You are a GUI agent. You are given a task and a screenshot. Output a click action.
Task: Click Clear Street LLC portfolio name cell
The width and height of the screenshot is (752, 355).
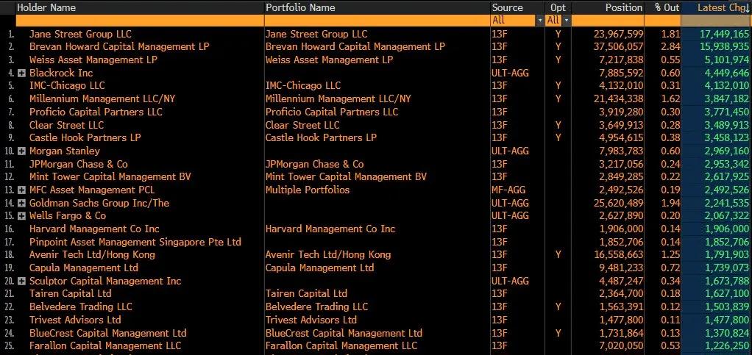click(302, 125)
